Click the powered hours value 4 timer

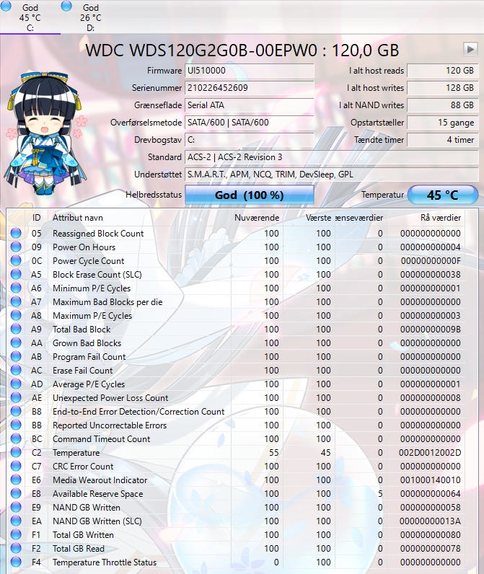coord(443,140)
